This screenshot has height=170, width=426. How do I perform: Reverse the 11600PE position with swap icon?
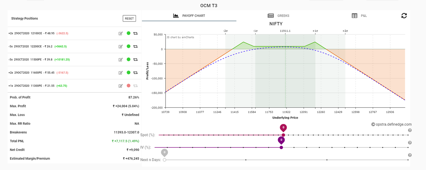click(136, 73)
